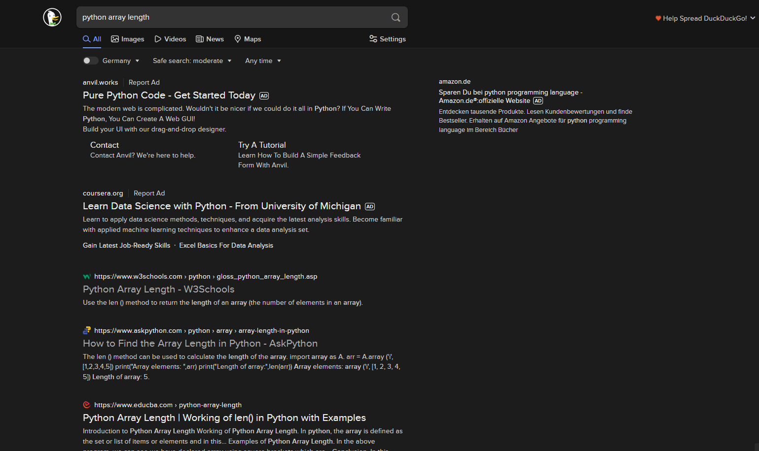
Task: Open the Try A Tutorial sitelink
Action: click(x=262, y=145)
